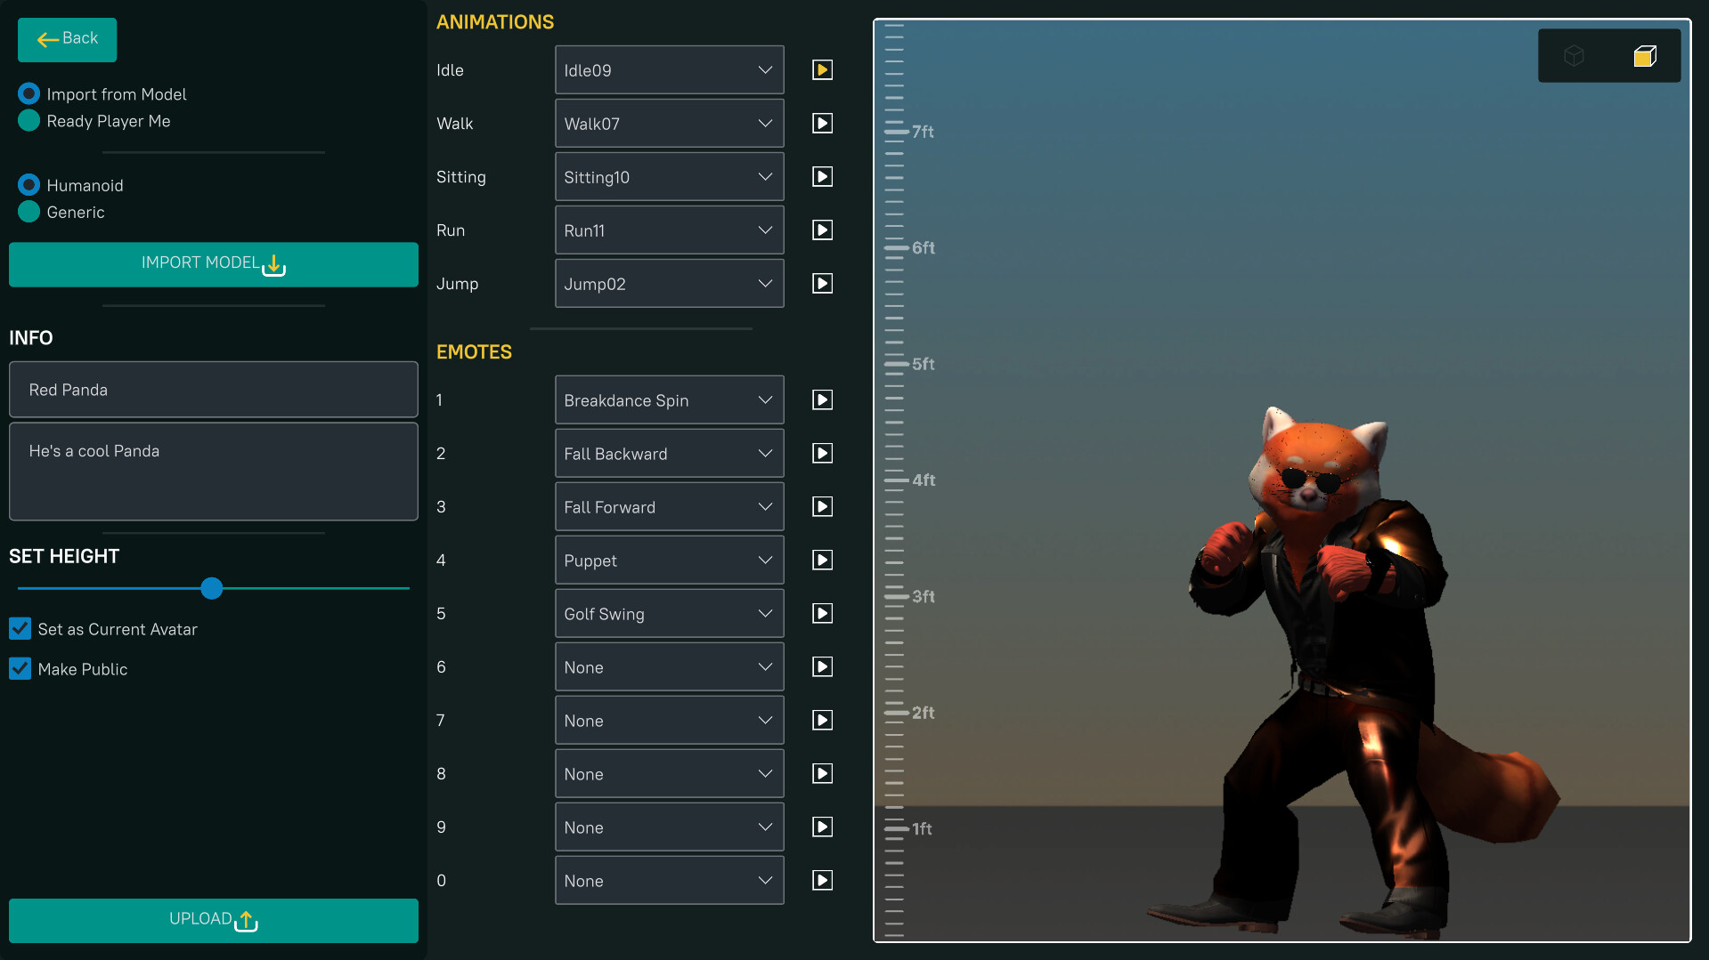This screenshot has width=1709, height=960.
Task: Uncheck Set as Current Avatar
Action: [20, 629]
